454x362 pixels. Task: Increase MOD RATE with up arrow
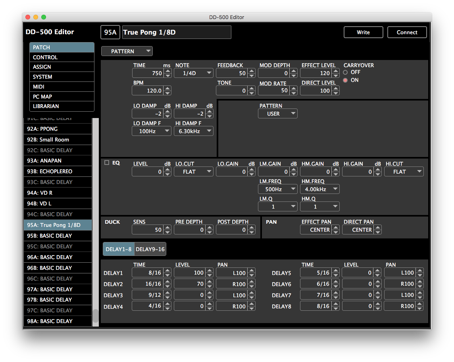(294, 88)
